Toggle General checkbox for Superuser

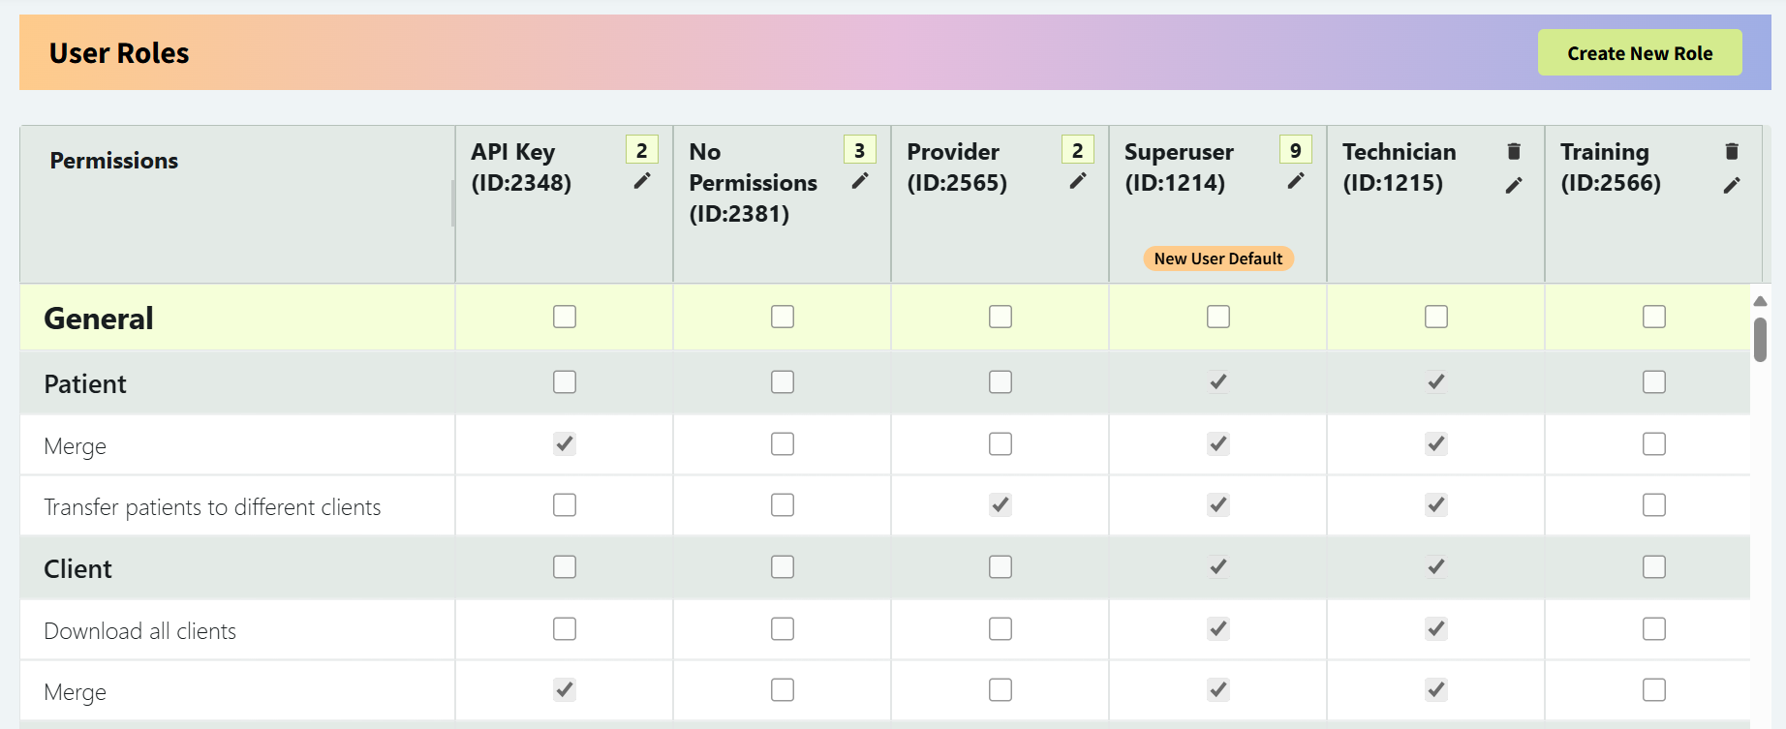[x=1218, y=317]
